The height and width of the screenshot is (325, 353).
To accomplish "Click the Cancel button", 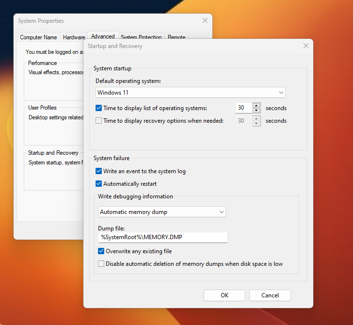I will [270, 295].
